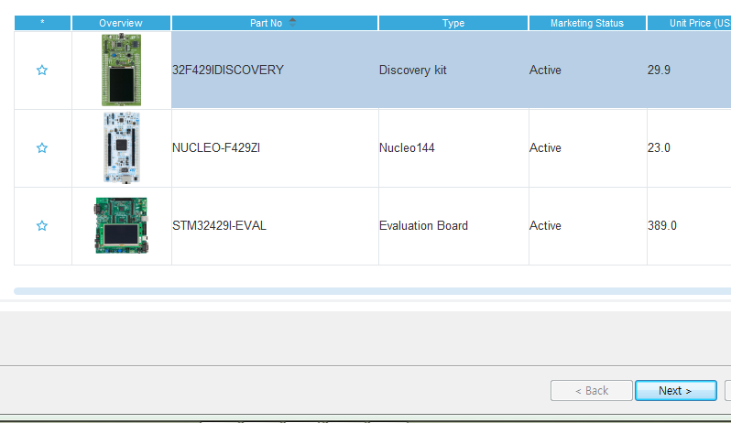Sort by the Overview column header
The width and height of the screenshot is (731, 423).
(121, 23)
